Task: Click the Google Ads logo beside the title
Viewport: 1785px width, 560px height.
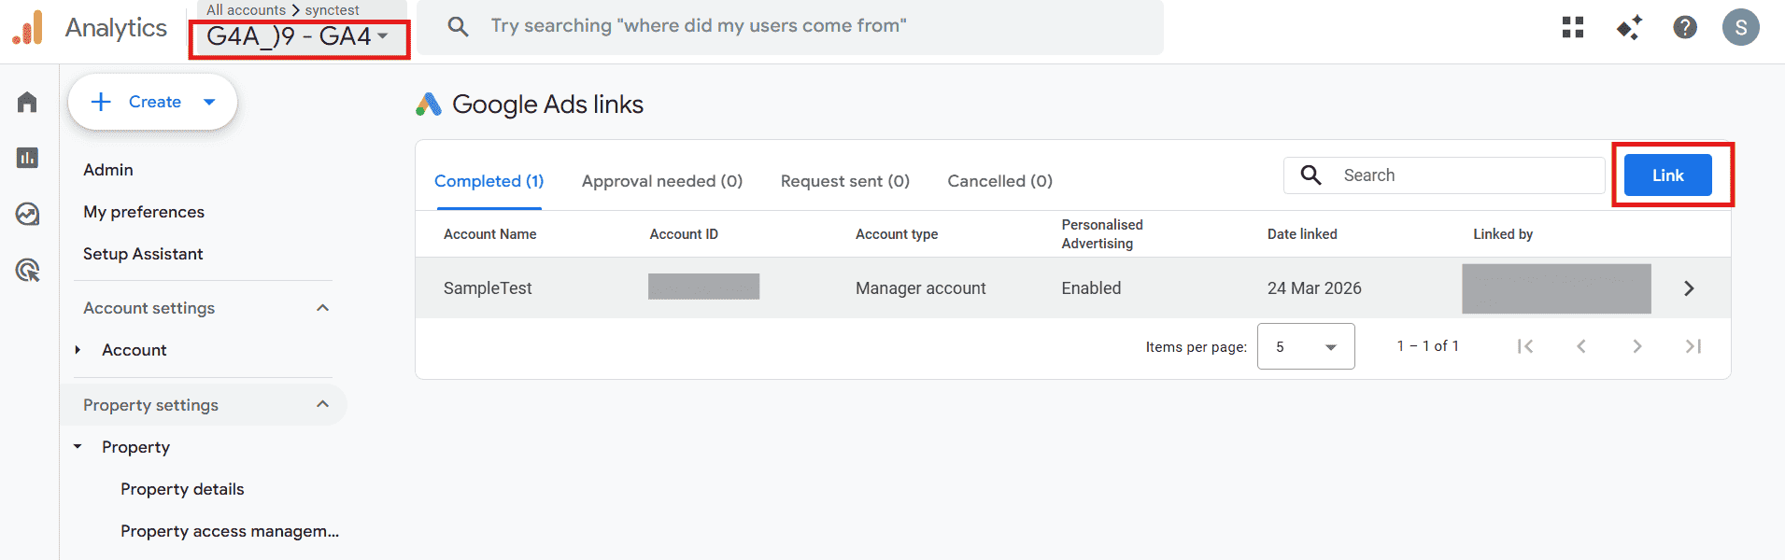Action: pos(429,105)
